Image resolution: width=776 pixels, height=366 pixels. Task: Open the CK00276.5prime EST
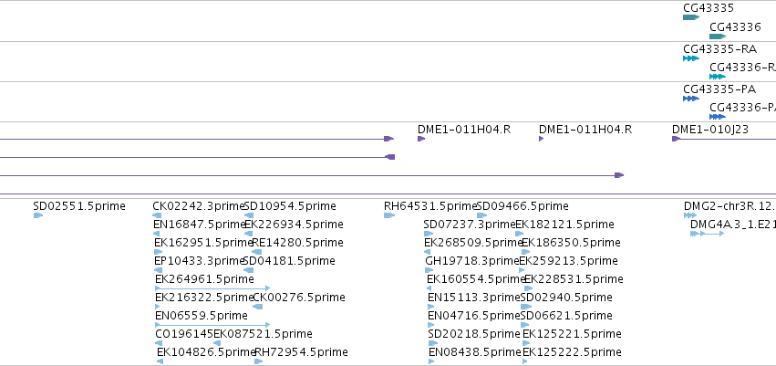point(258,307)
